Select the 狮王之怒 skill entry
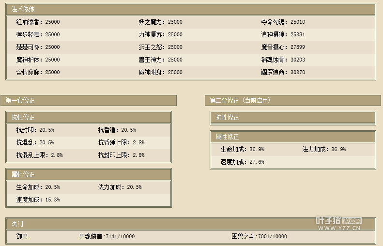383x246 pixels. [160, 47]
